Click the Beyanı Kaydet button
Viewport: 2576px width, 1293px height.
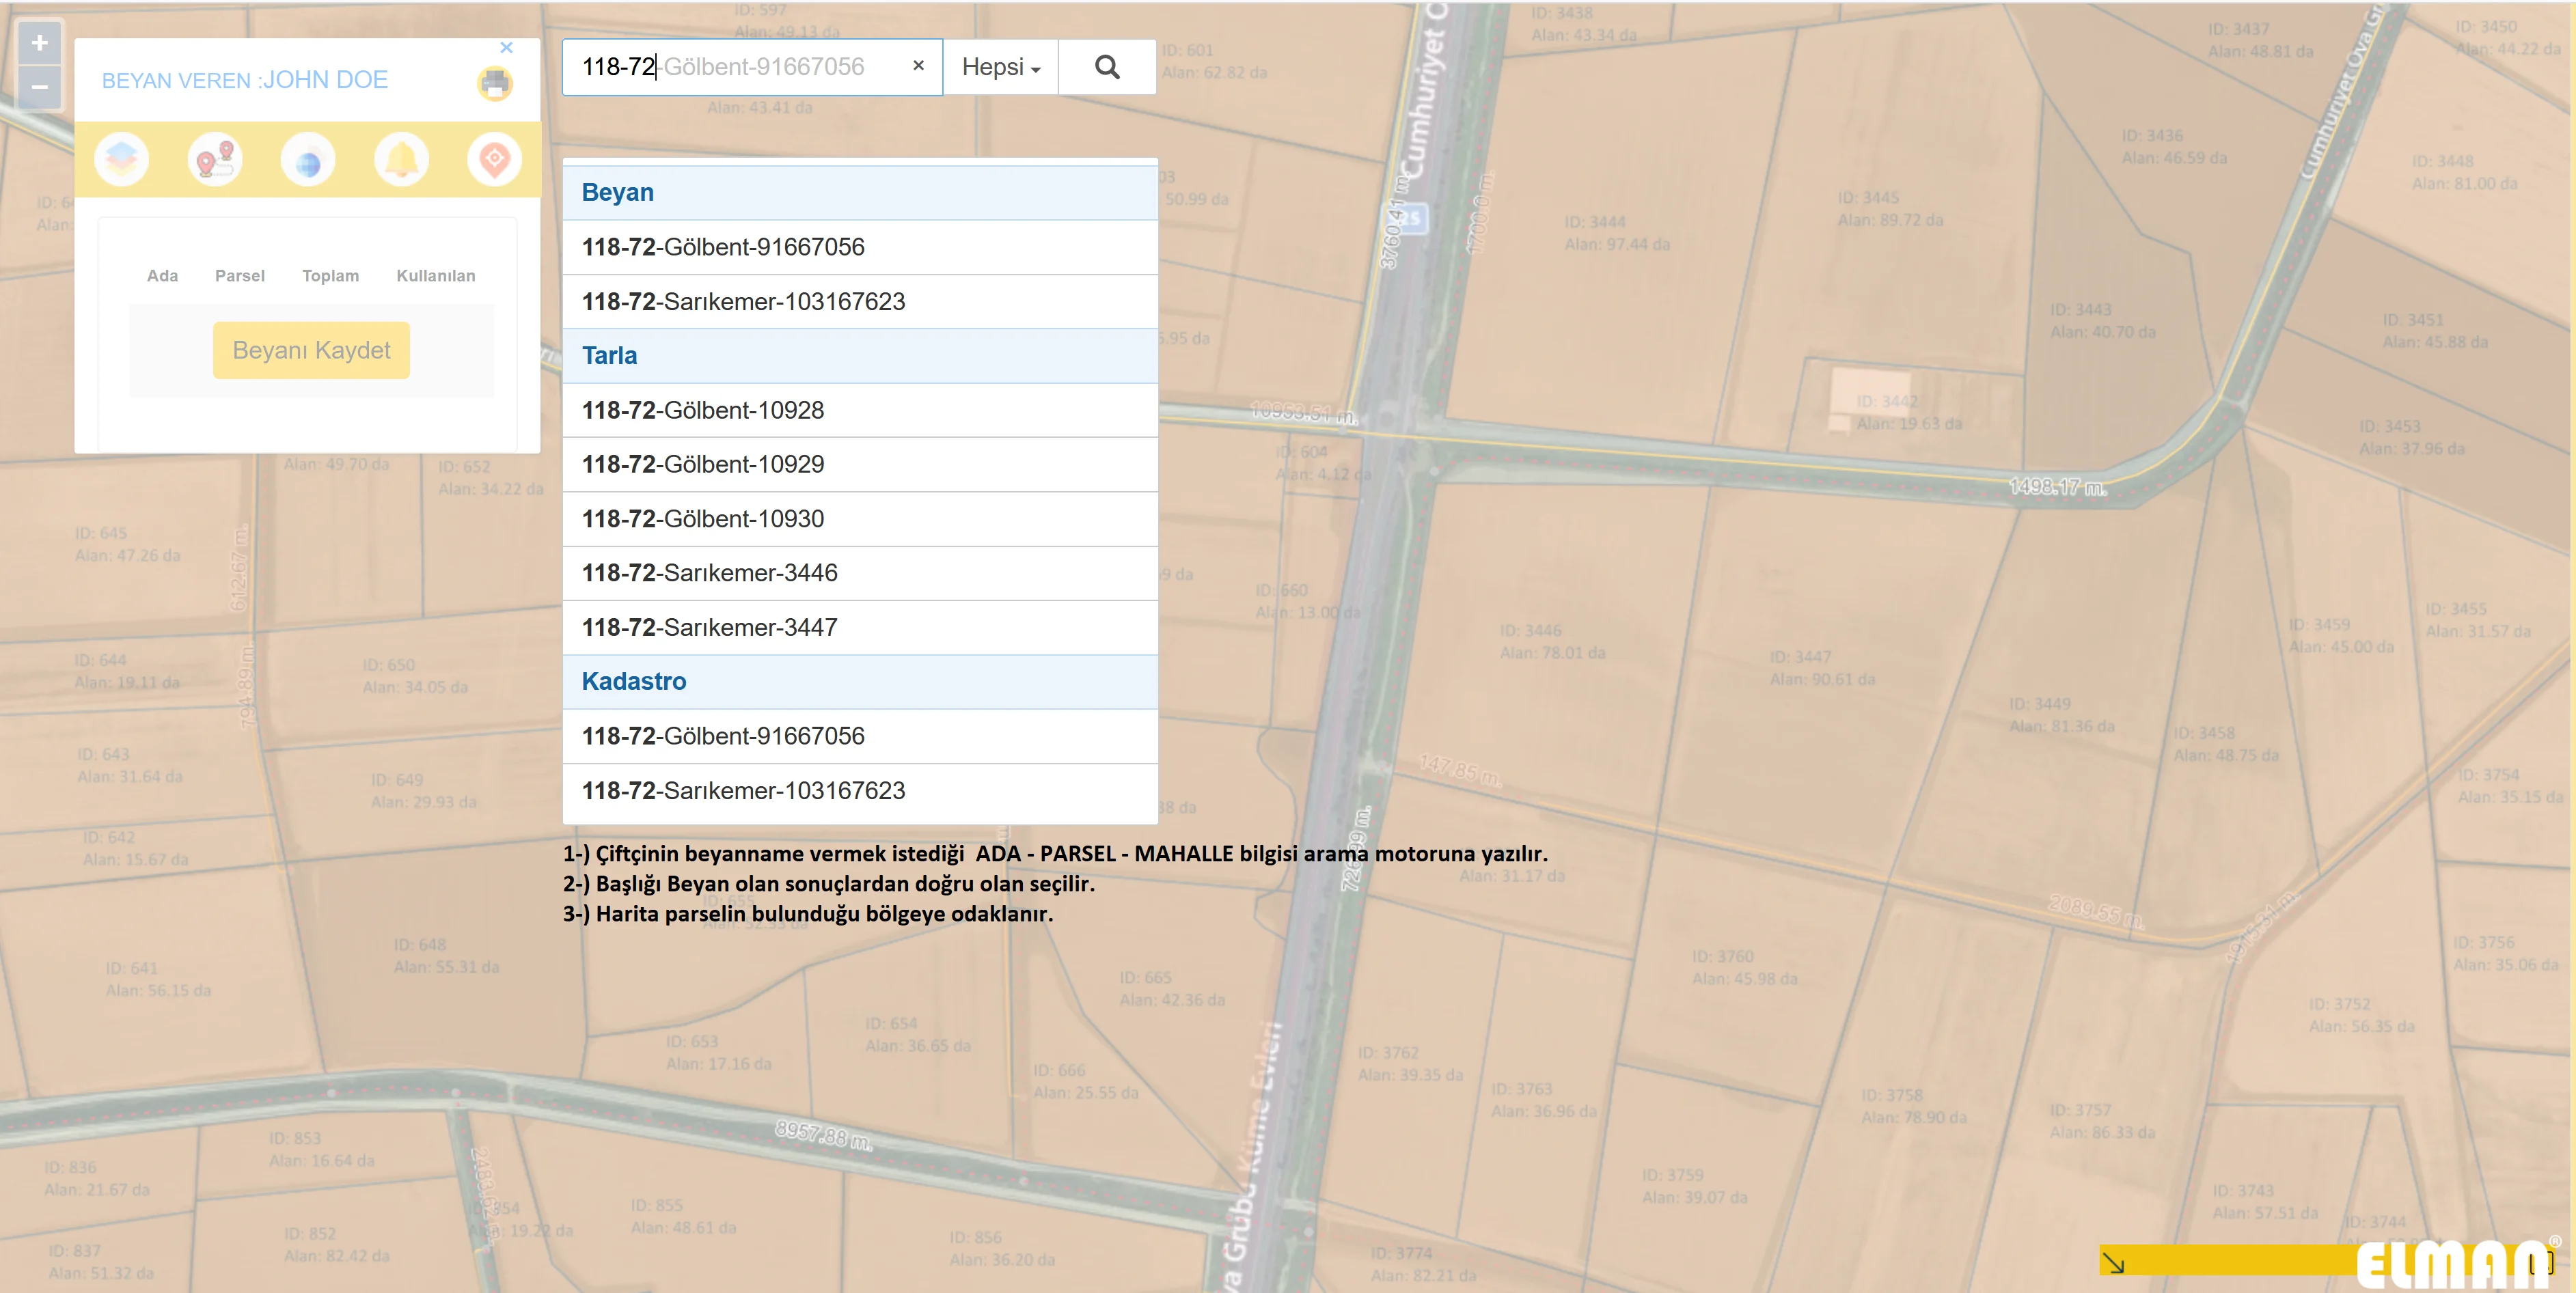[x=311, y=350]
